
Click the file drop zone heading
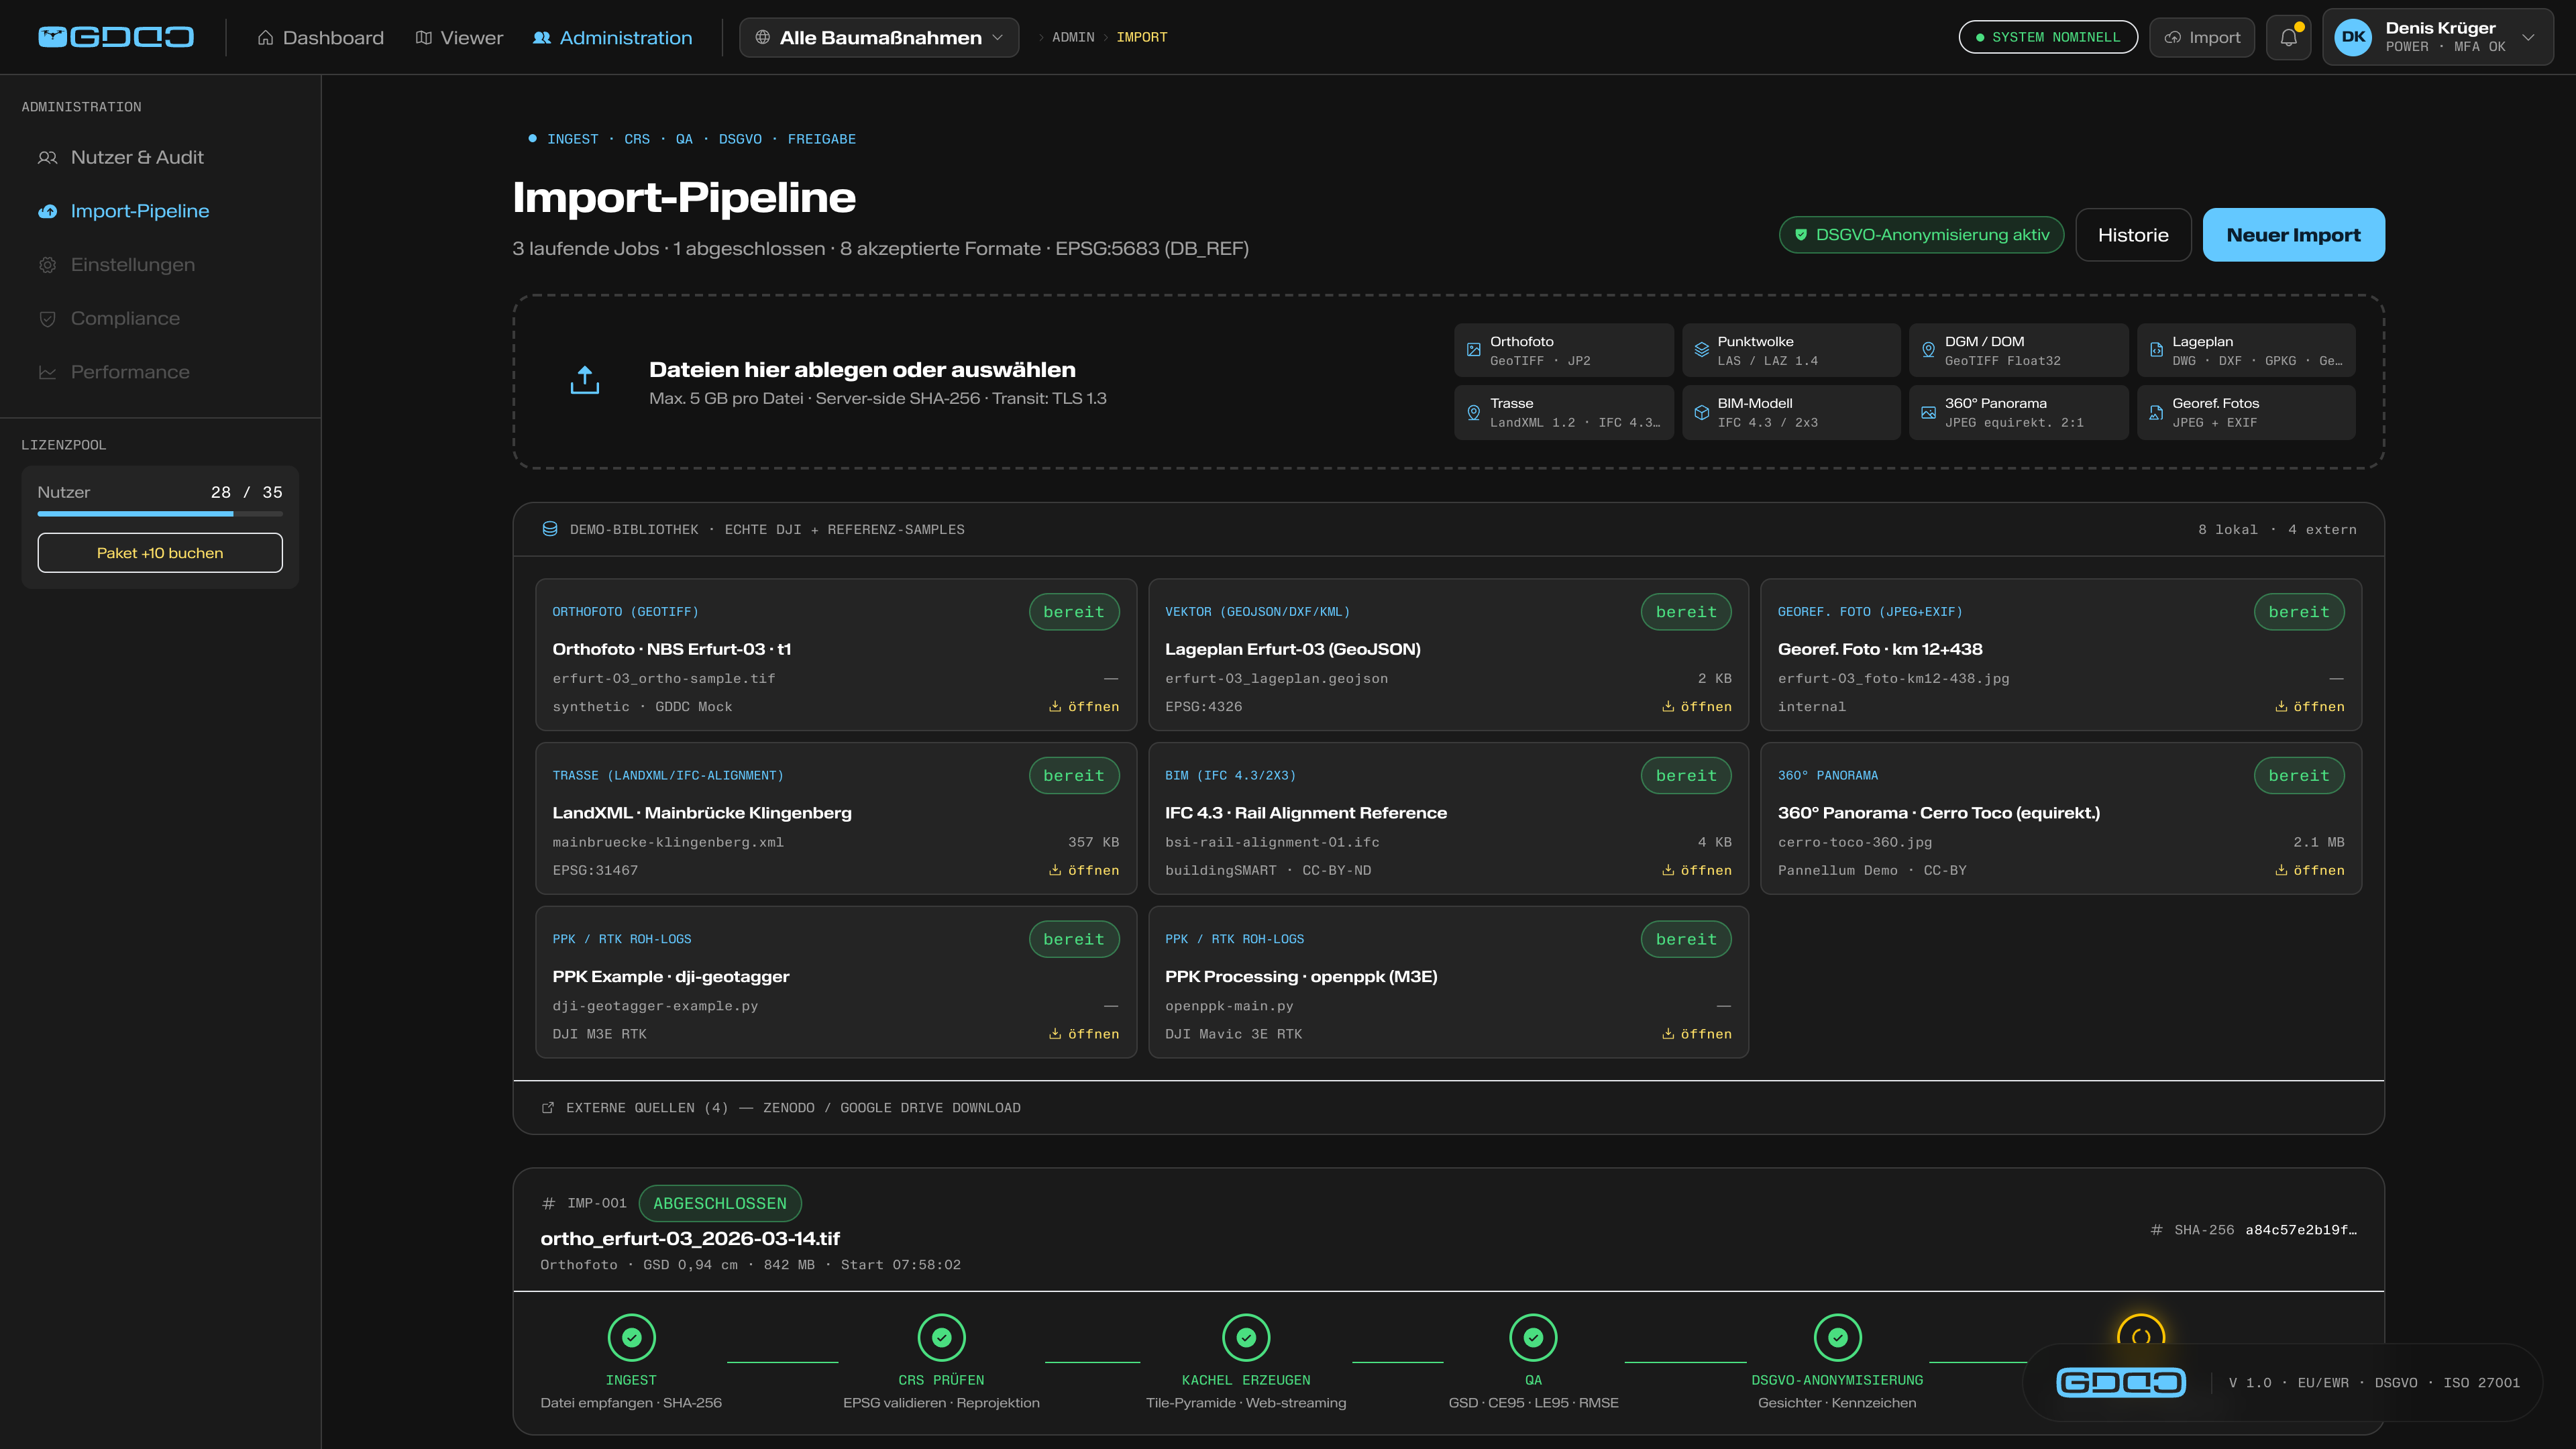[862, 369]
